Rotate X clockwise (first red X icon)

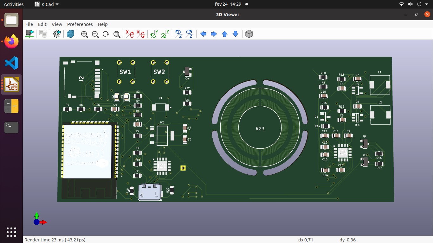click(130, 34)
